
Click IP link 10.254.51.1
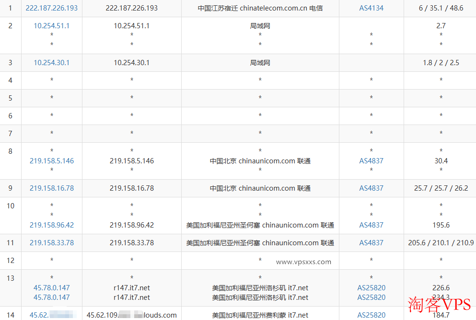52,26
